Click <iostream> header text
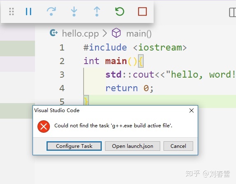Viewport: 236px width, 184px height. pos(160,47)
